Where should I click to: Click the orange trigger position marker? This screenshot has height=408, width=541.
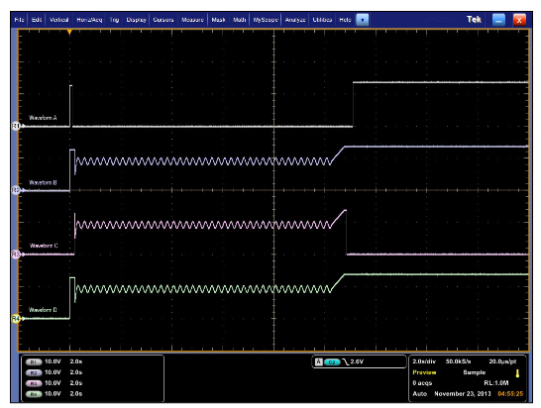coord(69,32)
